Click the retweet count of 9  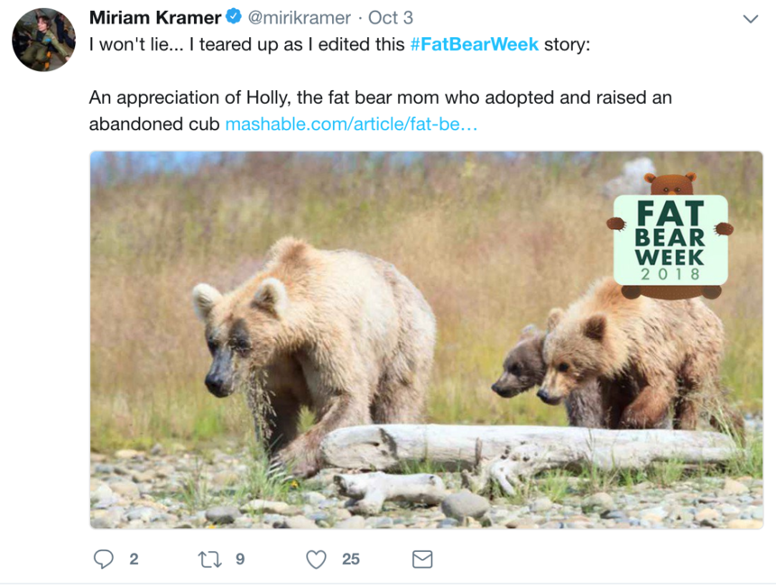click(x=240, y=559)
